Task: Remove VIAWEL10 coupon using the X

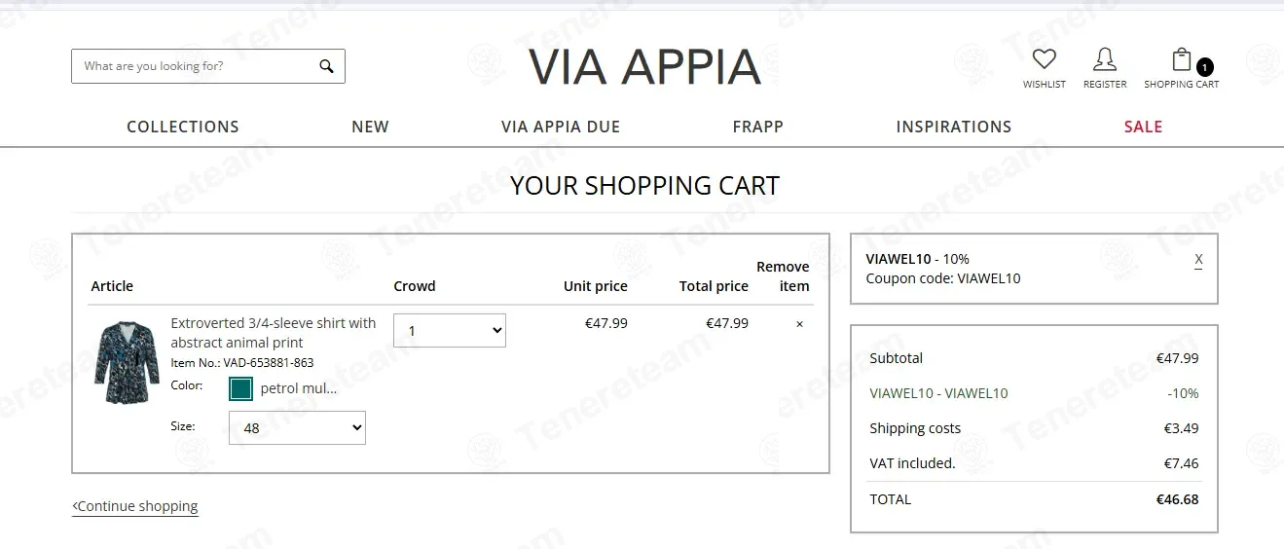Action: click(x=1198, y=259)
